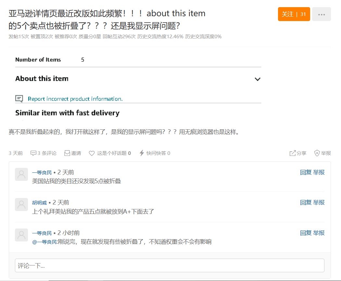Viewport: 341px width, 281px height.
Task: Reply to 胡明威's comment with 回复
Action: (x=304, y=202)
